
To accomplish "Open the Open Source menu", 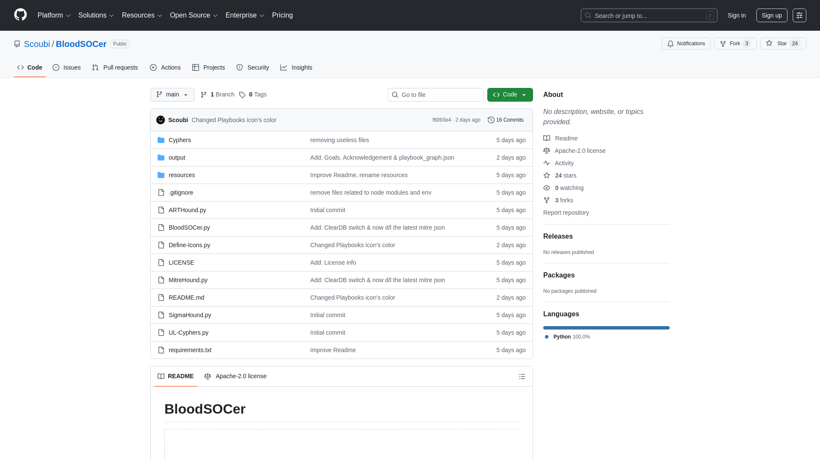I will 193,15.
